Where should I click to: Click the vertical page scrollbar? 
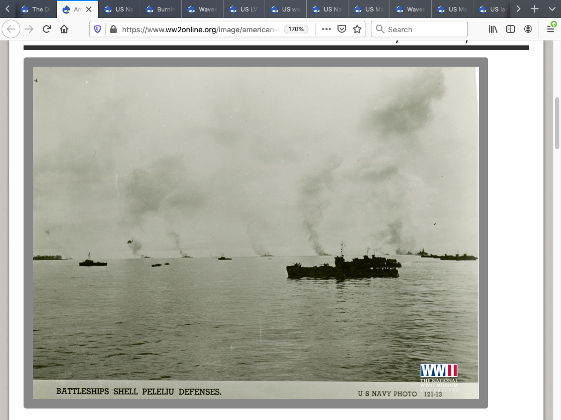tap(557, 123)
